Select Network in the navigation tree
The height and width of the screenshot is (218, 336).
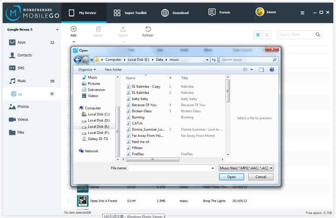89,151
